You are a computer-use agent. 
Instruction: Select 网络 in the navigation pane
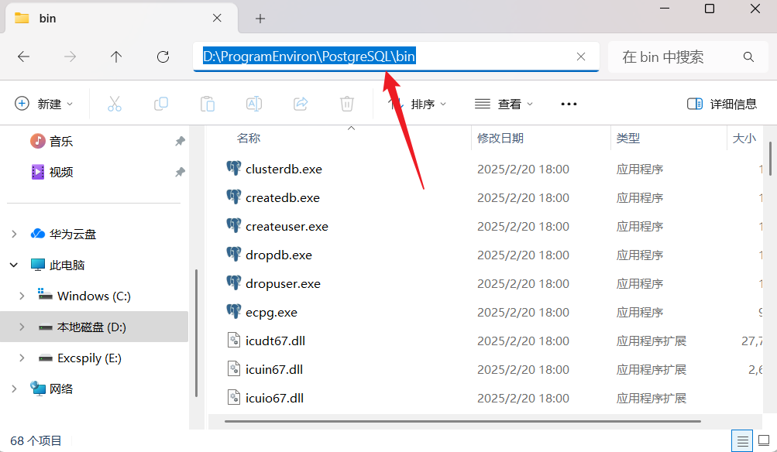point(52,389)
